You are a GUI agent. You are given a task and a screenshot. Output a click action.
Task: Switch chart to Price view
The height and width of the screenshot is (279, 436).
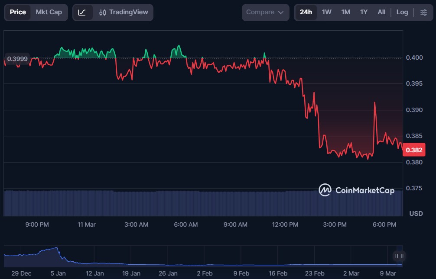18,13
